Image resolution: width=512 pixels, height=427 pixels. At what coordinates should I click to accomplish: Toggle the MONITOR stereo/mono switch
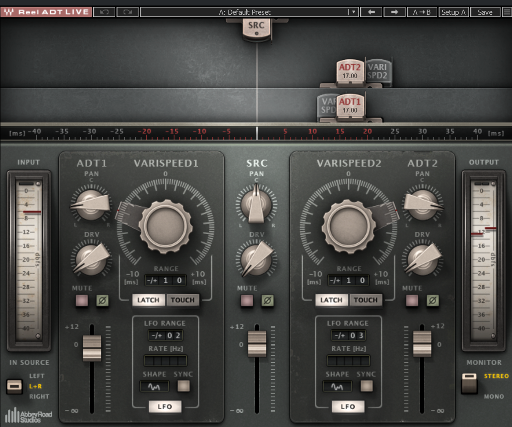469,383
